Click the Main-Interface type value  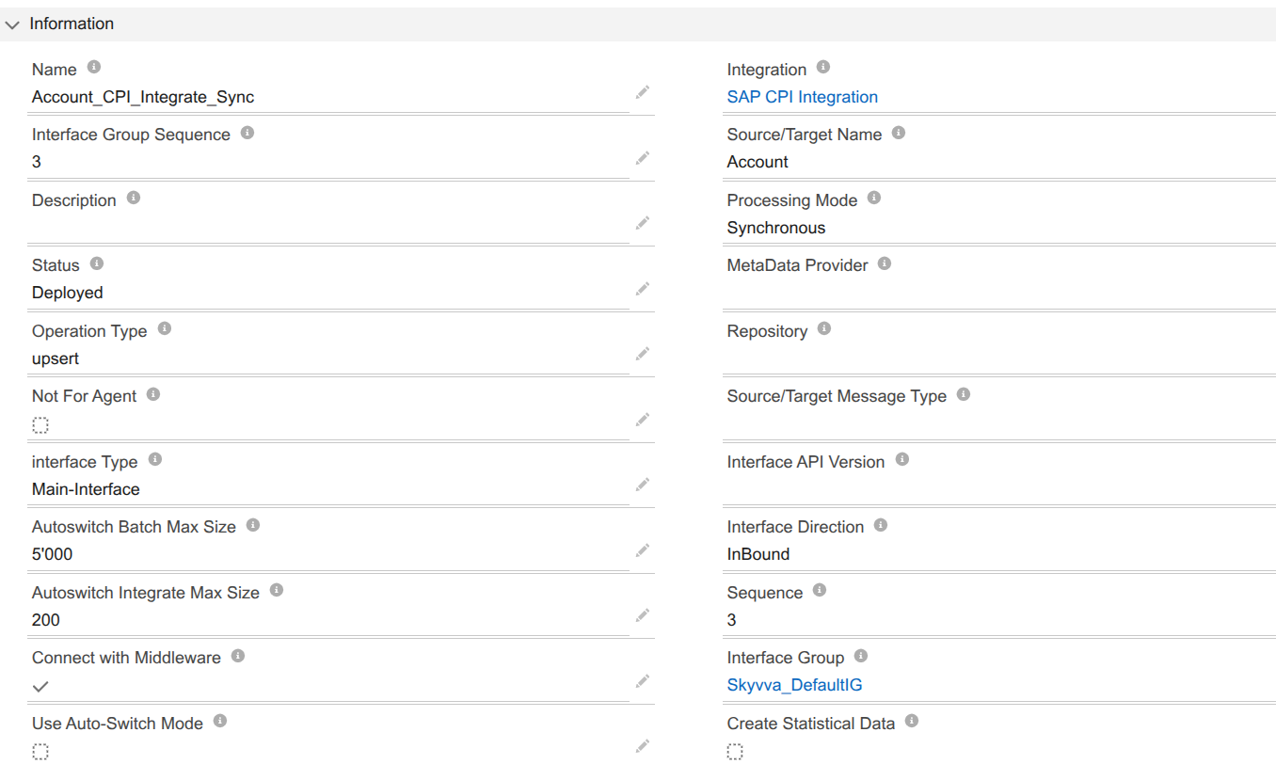coord(86,489)
